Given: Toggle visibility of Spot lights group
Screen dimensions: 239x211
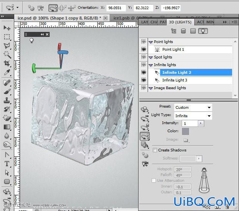Looking at the screenshot, I should coord(144,57).
